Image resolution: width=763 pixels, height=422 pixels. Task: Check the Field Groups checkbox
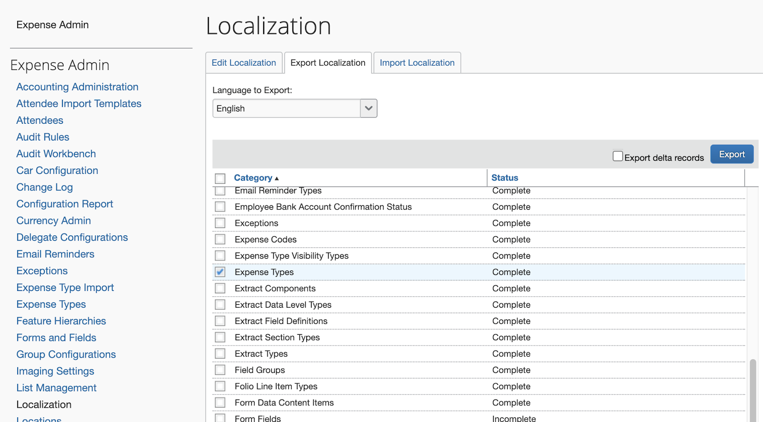[x=220, y=370]
